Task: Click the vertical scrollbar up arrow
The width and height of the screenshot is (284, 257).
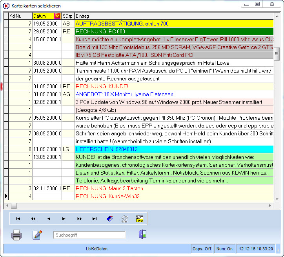Action: (x=277, y=16)
